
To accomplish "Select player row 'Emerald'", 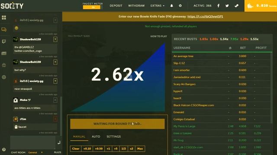I will 221,112.
